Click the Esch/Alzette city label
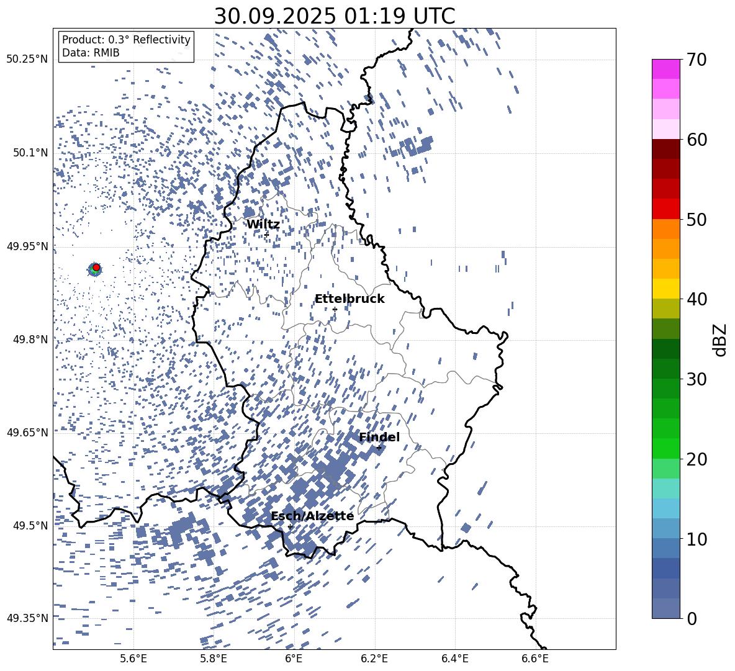Screen dimensions: 735x671 [312, 516]
